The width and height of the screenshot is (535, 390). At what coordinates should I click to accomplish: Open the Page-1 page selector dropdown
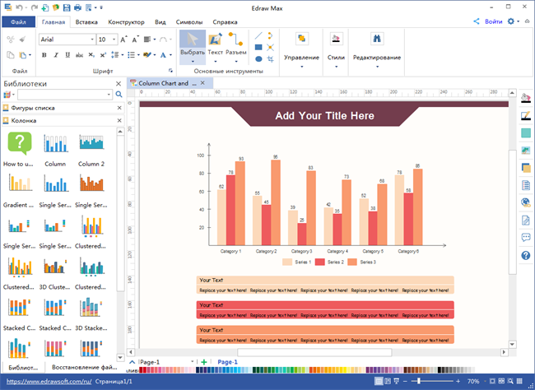192,362
